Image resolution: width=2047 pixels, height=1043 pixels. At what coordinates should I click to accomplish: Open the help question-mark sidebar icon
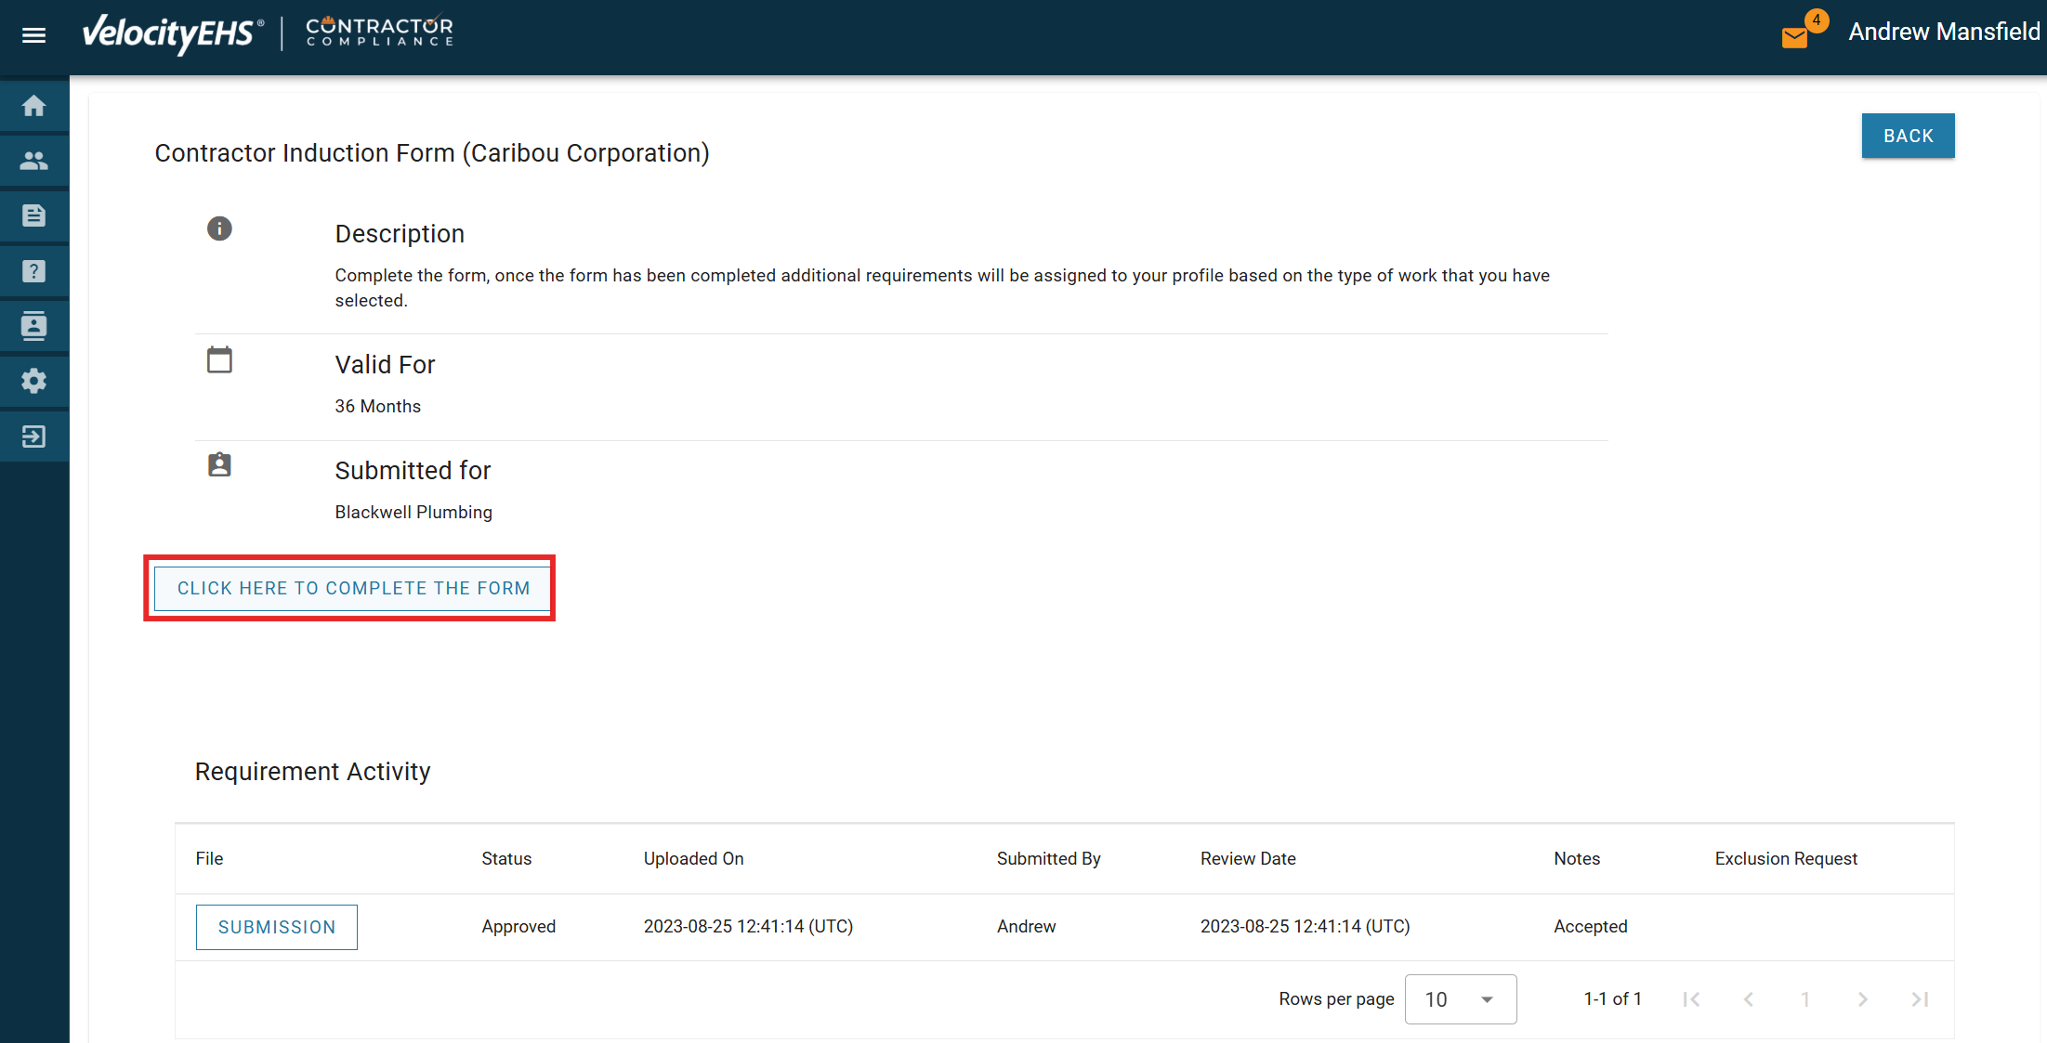33,271
